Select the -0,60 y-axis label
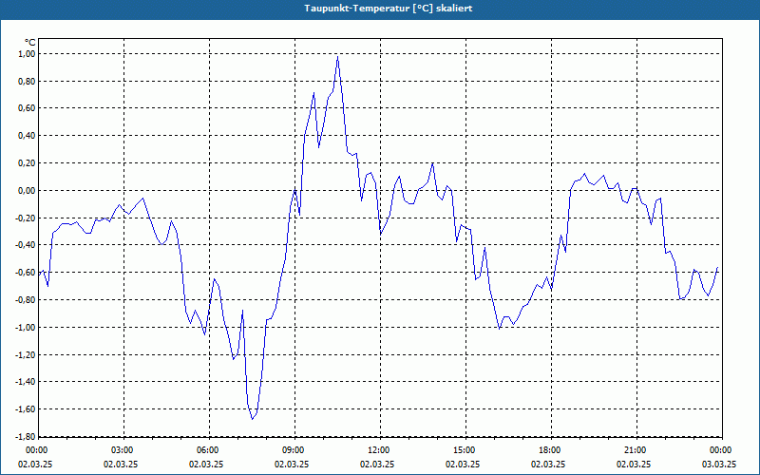This screenshot has width=760, height=475. (27, 273)
